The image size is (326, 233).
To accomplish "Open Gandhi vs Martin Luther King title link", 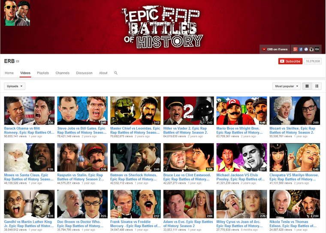I will (29, 224).
